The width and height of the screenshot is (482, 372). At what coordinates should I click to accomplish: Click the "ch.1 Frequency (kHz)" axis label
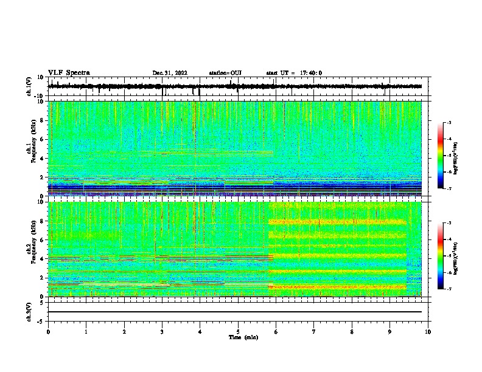pyautogui.click(x=31, y=141)
